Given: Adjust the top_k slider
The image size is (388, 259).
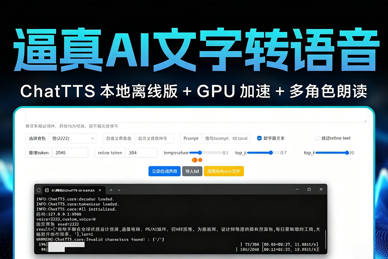Looking at the screenshot, I should pyautogui.click(x=332, y=152).
